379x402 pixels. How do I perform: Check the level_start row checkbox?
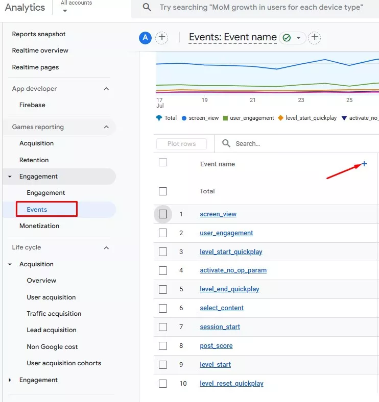coord(163,365)
